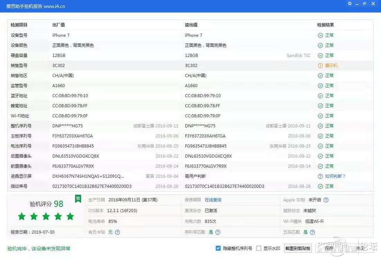Click the 检测结果 column header
The height and width of the screenshot is (260, 381).
click(x=326, y=25)
